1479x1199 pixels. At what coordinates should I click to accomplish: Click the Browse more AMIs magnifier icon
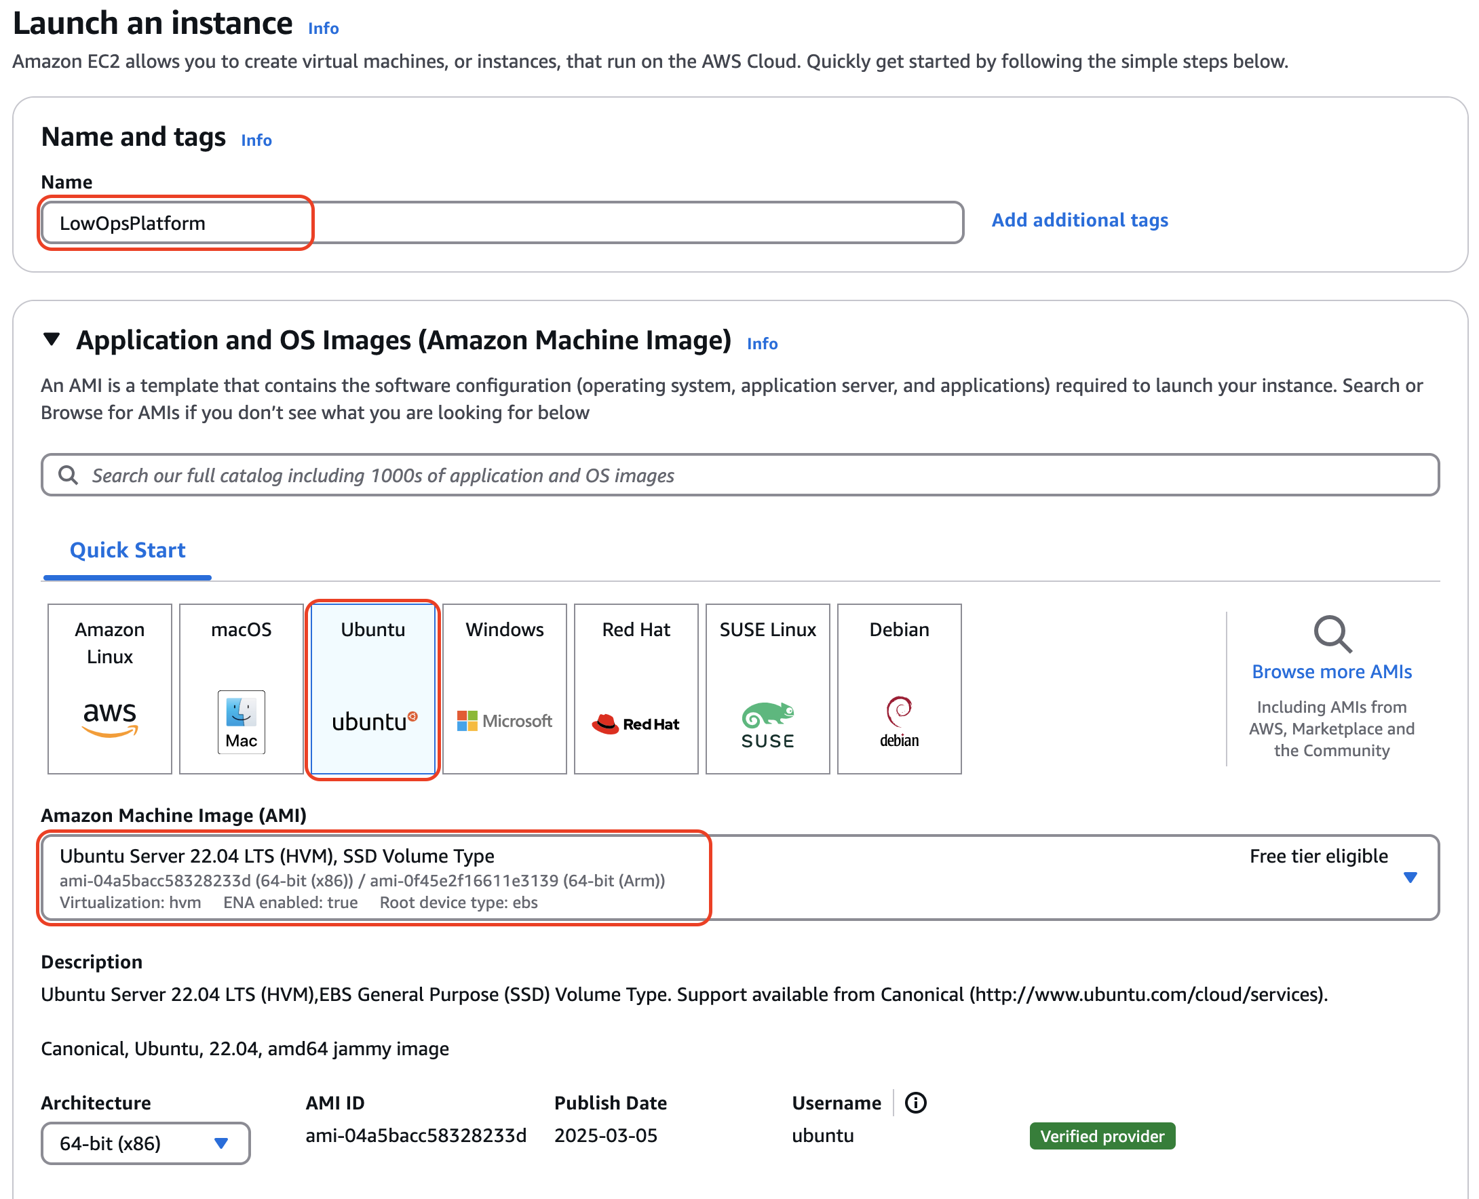coord(1331,633)
